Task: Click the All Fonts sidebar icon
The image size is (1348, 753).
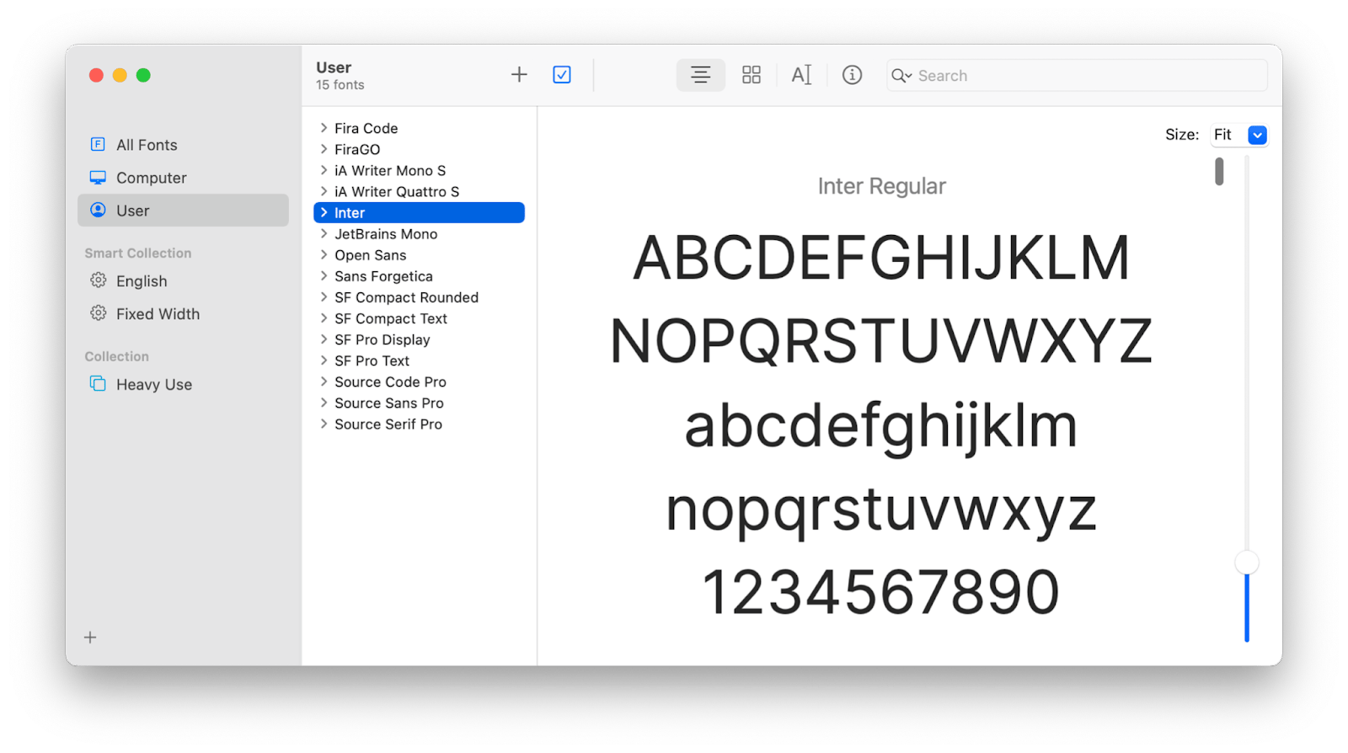Action: click(98, 144)
